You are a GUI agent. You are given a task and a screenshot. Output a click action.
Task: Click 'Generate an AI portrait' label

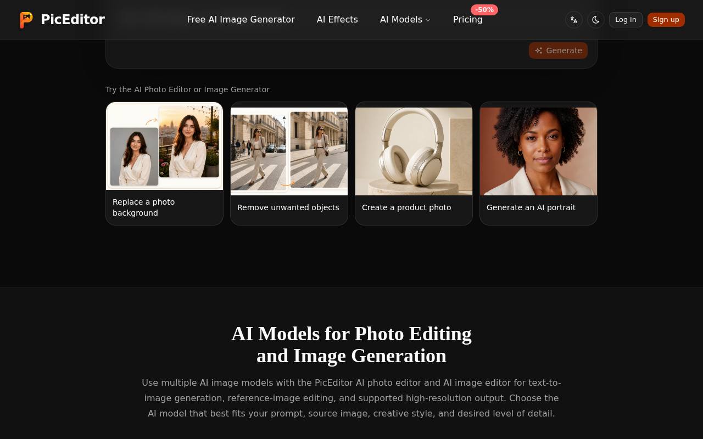[x=531, y=207]
